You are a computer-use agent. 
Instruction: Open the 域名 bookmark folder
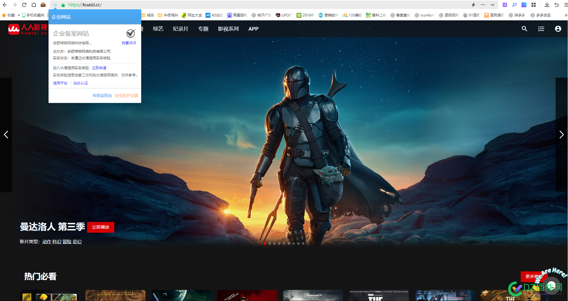tap(148, 15)
